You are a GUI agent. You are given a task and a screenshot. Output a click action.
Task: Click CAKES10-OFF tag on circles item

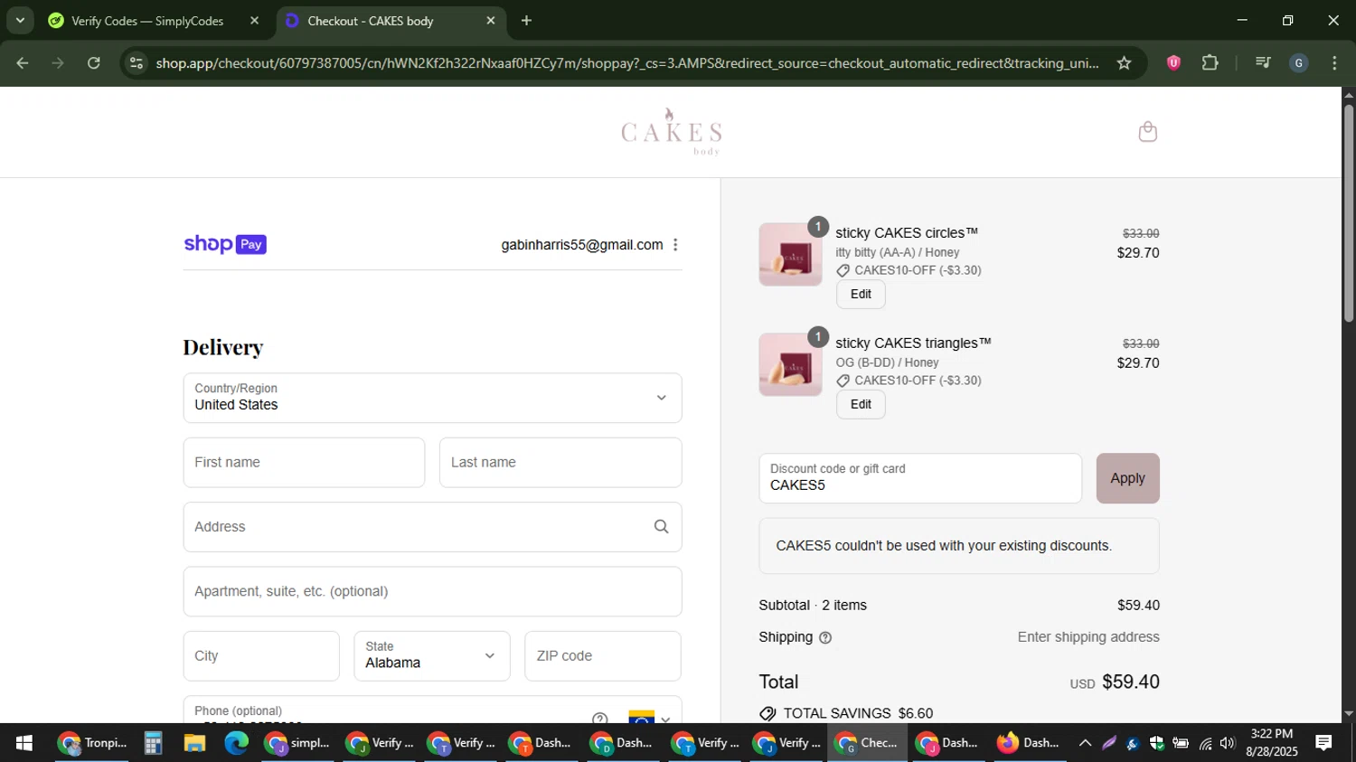coord(909,270)
